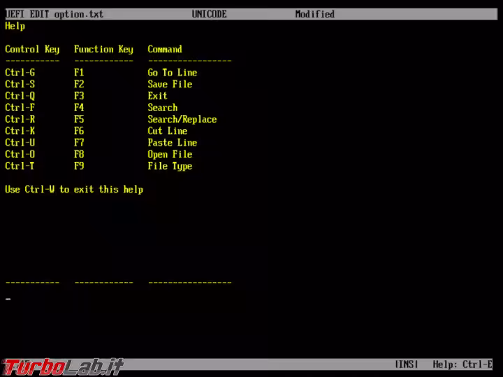Screen dimensions: 503x377
Task: Choose the Open File command entry
Action: [x=169, y=154]
